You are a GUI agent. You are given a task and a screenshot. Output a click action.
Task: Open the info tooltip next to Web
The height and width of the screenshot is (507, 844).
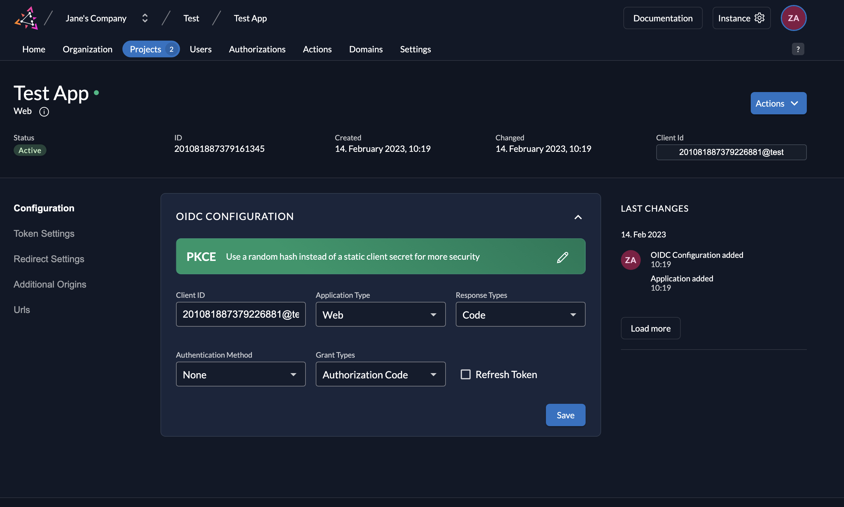44,111
